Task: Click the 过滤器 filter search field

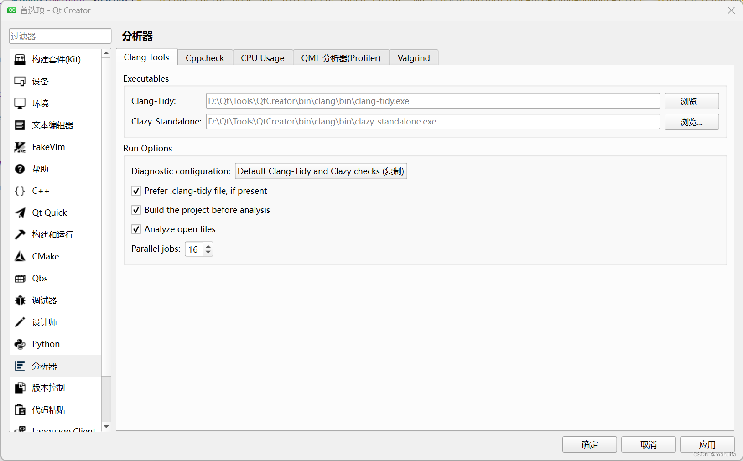Action: click(60, 36)
